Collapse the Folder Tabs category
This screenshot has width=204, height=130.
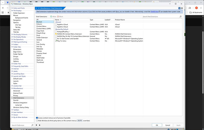12,47
